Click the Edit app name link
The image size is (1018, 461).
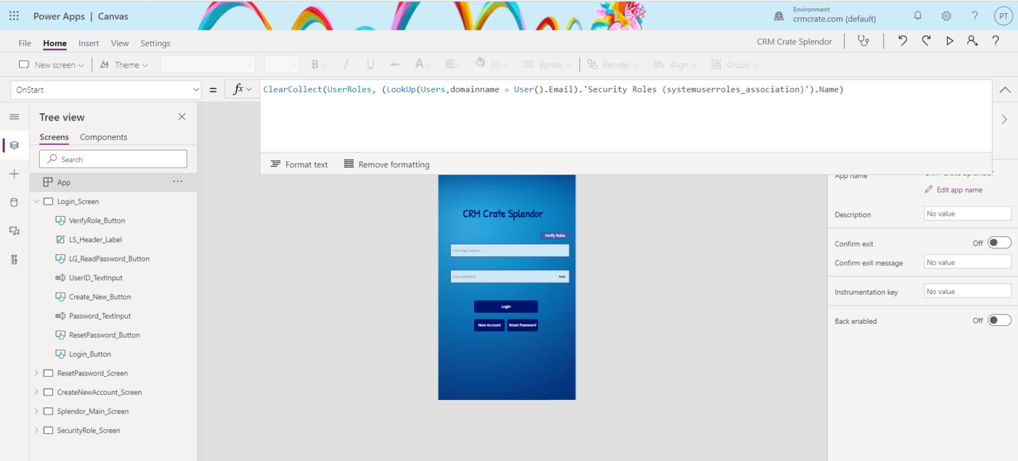tap(953, 189)
